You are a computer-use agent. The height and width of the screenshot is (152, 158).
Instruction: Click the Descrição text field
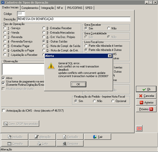pyautogui.click(x=74, y=19)
